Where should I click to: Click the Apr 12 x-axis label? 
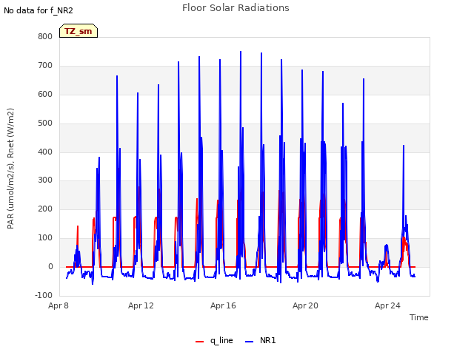(141, 305)
